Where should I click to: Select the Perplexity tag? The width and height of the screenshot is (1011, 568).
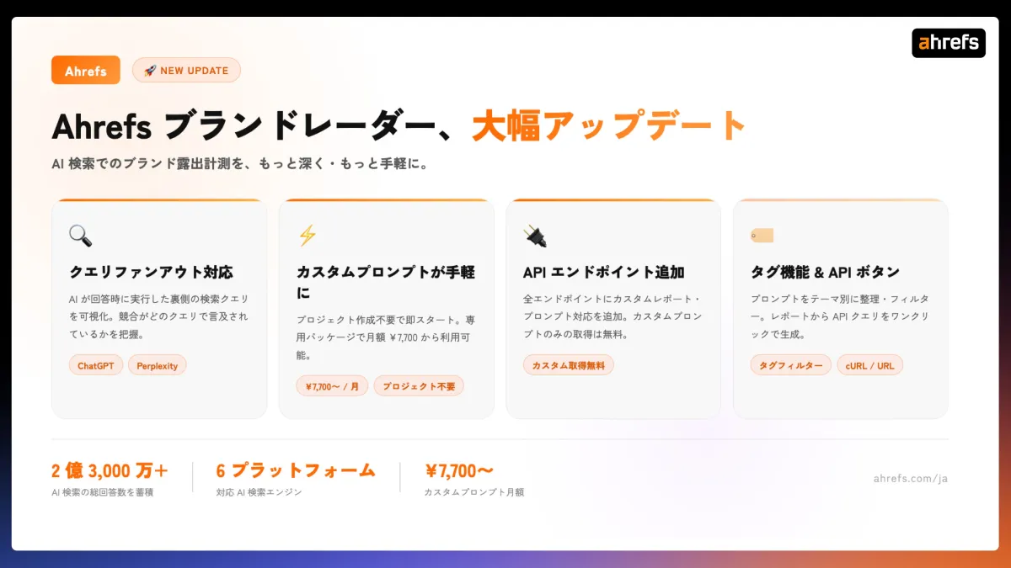pos(158,365)
